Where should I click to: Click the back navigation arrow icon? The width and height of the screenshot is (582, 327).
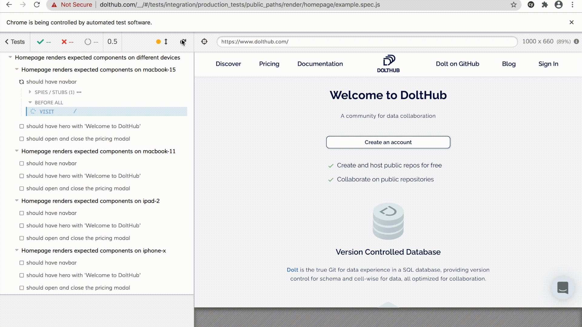coord(9,5)
